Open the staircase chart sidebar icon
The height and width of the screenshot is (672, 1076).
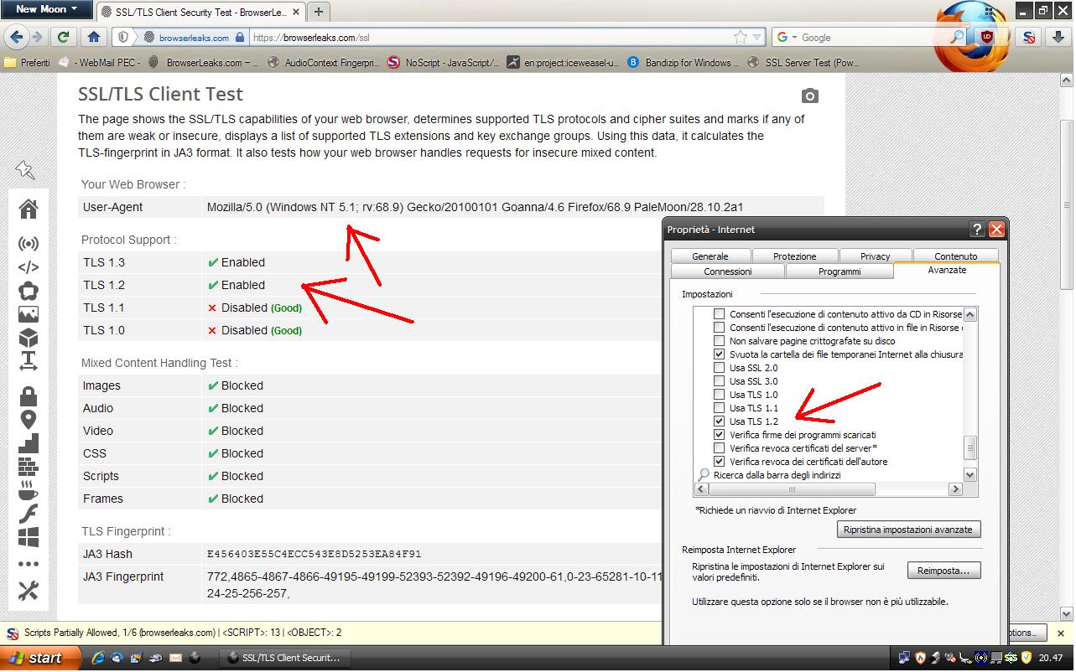click(29, 442)
